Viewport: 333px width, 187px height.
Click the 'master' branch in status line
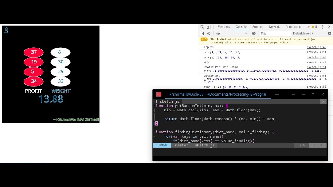click(x=182, y=145)
